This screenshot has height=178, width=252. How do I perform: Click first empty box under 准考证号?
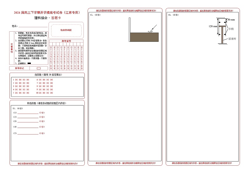(51, 44)
